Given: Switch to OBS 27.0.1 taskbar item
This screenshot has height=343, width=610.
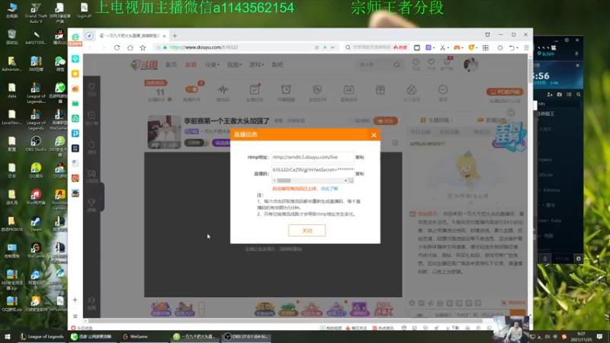Looking at the screenshot, I should 246,337.
